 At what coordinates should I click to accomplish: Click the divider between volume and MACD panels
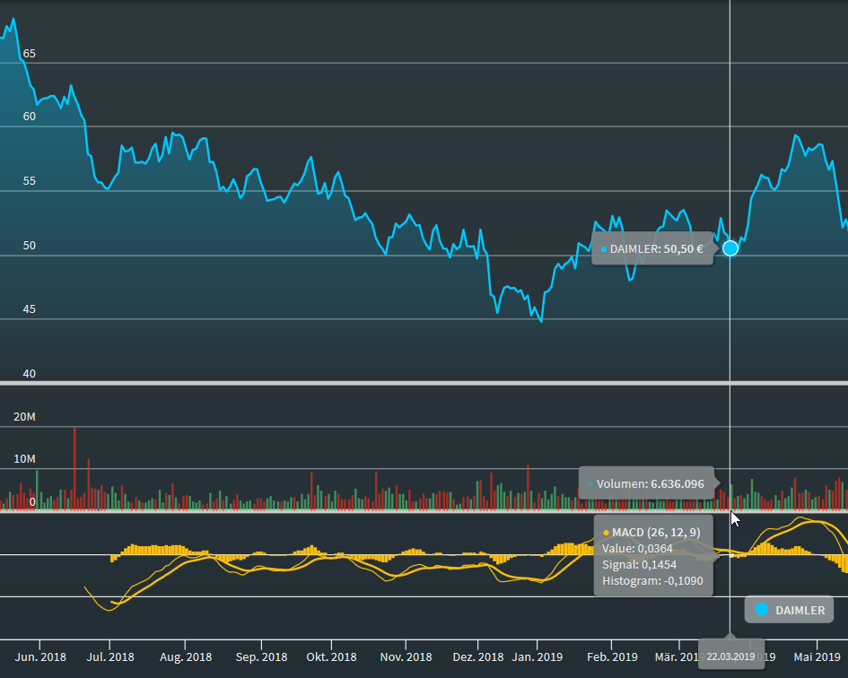coord(359,511)
